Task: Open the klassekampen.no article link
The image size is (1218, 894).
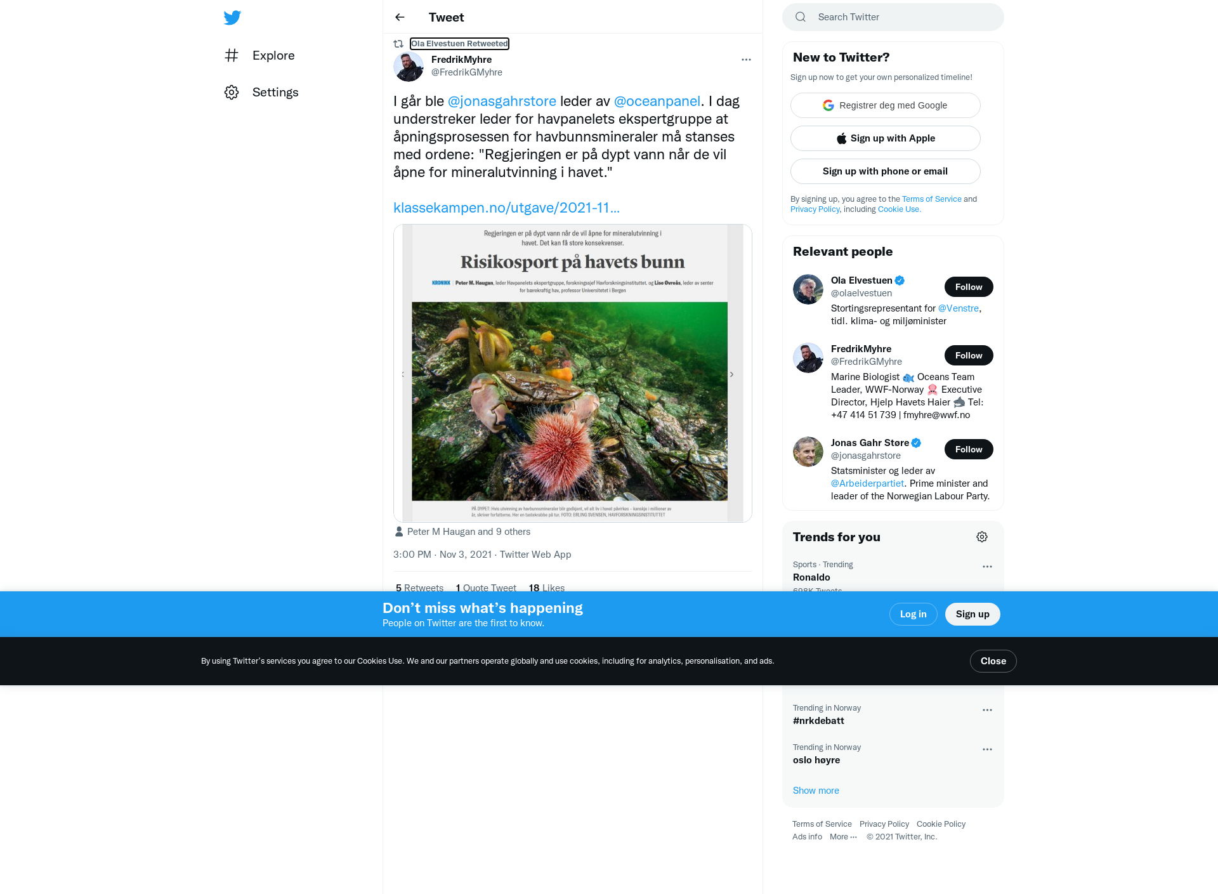Action: 506,207
